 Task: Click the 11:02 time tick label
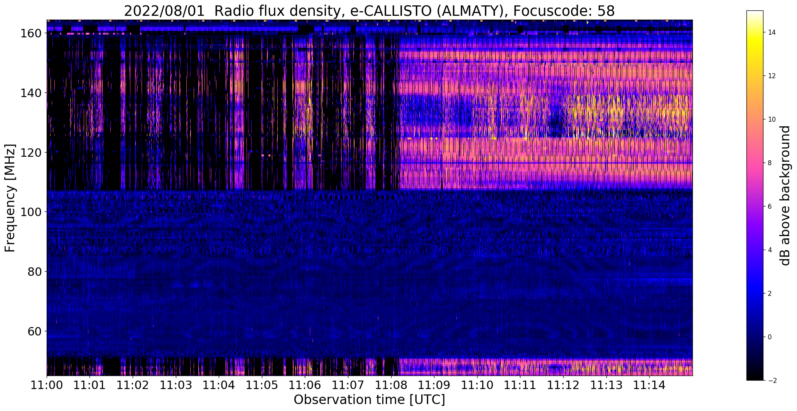(x=133, y=384)
